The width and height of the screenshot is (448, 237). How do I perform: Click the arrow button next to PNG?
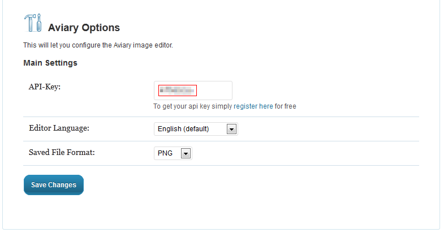click(x=186, y=153)
